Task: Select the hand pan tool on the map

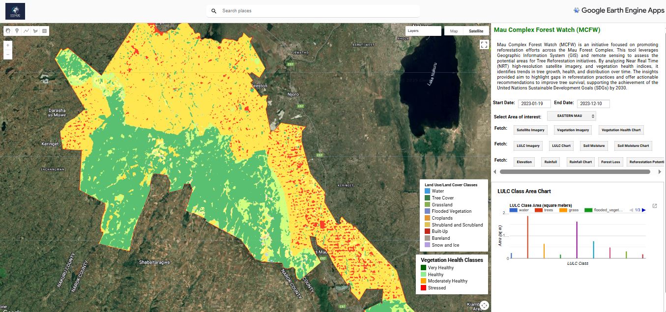Action: pyautogui.click(x=8, y=30)
